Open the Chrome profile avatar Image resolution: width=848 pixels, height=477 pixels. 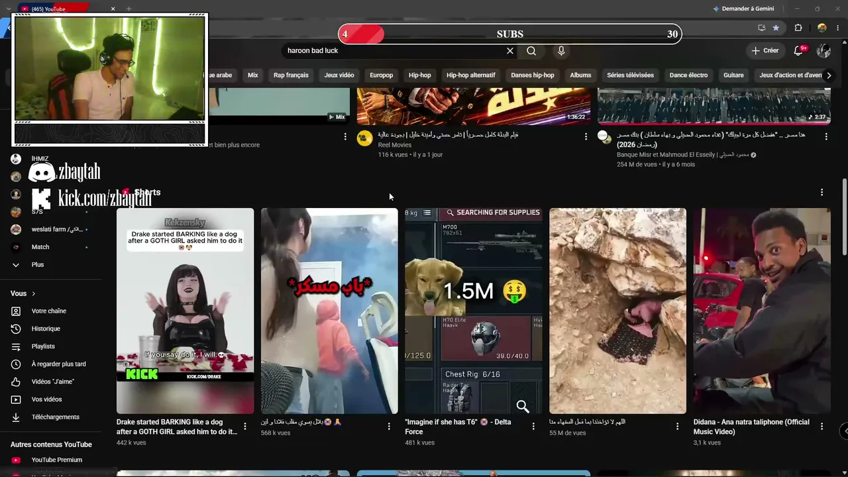(821, 28)
